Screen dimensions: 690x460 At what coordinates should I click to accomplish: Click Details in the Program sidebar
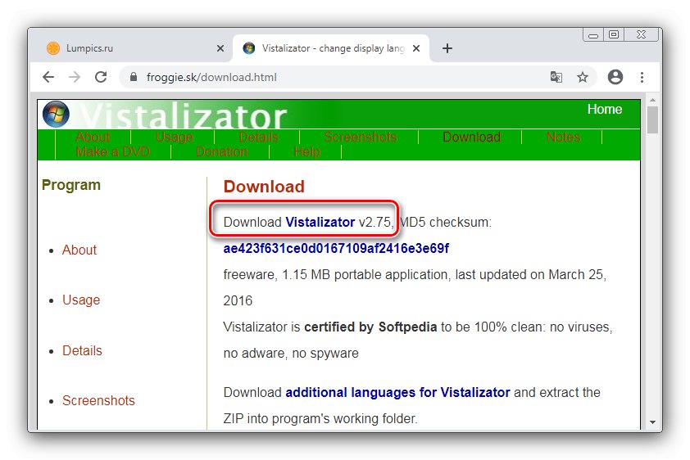(82, 350)
